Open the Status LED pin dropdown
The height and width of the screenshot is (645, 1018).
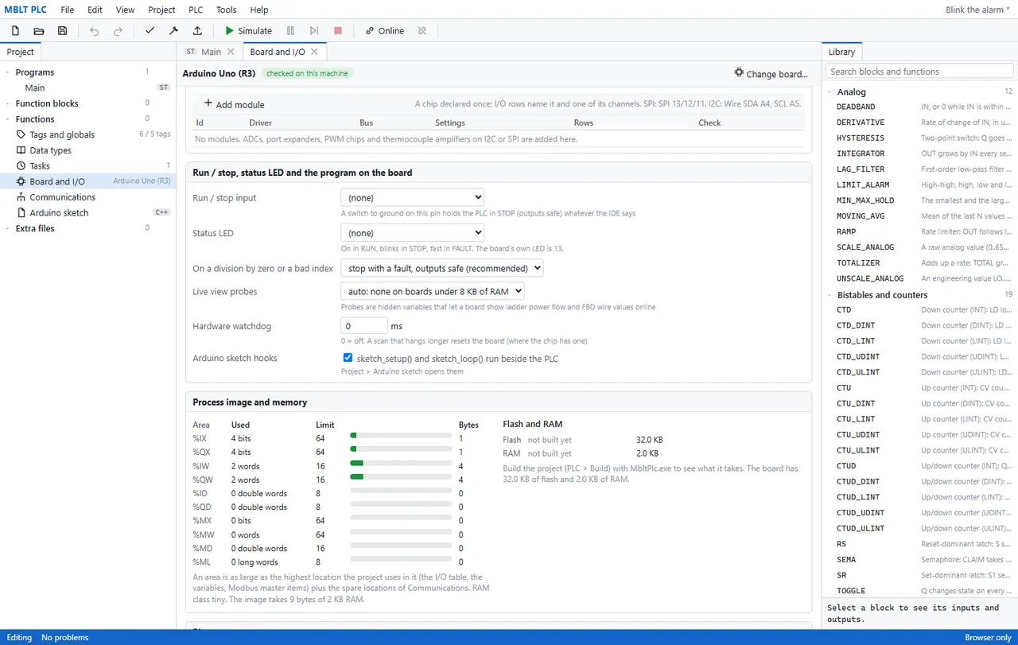click(412, 232)
